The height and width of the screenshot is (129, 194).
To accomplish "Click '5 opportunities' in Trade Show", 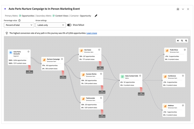I will click(x=174, y=56).
